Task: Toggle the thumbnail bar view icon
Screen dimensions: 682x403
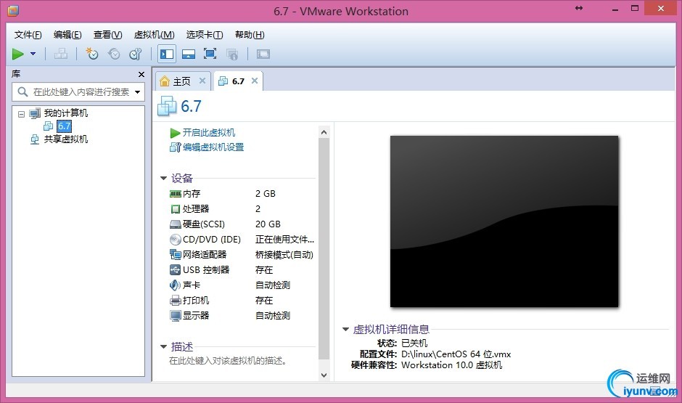Action: tap(189, 54)
